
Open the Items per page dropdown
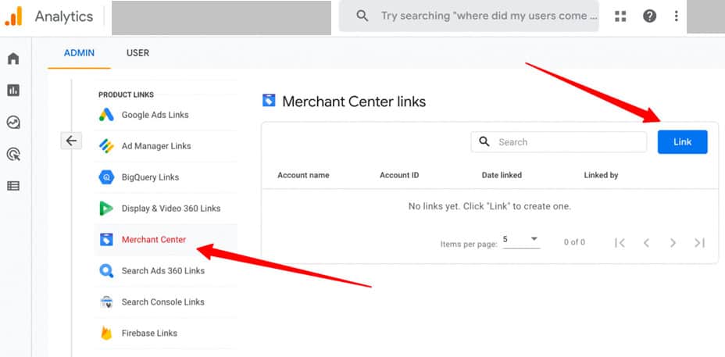coord(521,240)
